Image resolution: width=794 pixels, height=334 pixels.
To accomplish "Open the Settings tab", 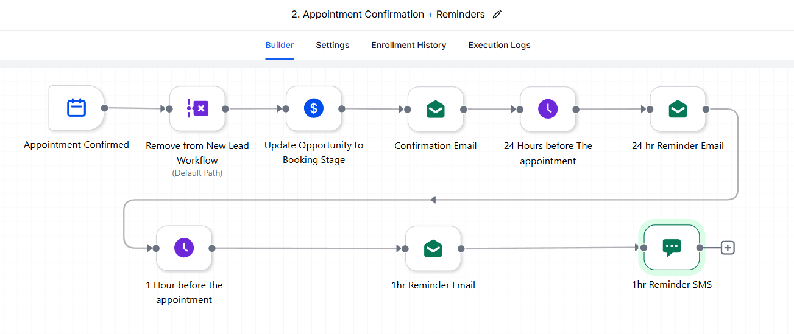I will click(333, 45).
